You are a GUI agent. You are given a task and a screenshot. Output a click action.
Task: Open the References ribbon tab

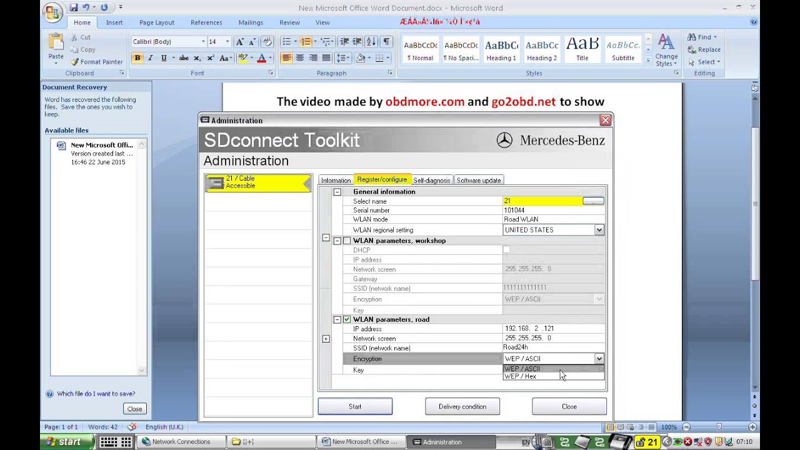pos(206,22)
